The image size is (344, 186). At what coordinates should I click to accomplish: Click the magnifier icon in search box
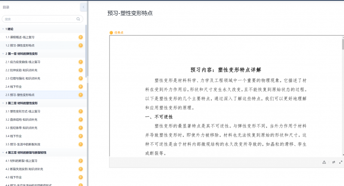(78, 19)
